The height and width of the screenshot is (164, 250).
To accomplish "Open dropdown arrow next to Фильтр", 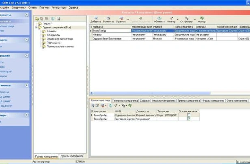I will pyautogui.click(x=178, y=20).
